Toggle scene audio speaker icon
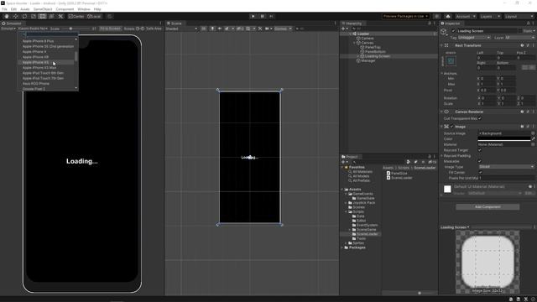537x302 pixels. coord(220,29)
